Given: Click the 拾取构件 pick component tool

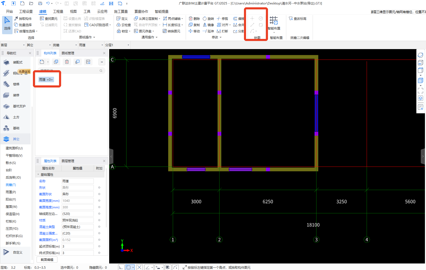Looking at the screenshot, I should tap(23, 19).
